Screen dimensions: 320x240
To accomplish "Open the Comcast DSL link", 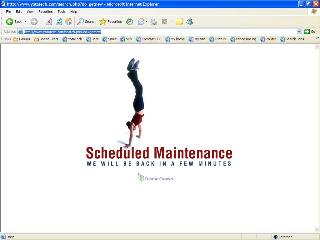I will tap(148, 39).
